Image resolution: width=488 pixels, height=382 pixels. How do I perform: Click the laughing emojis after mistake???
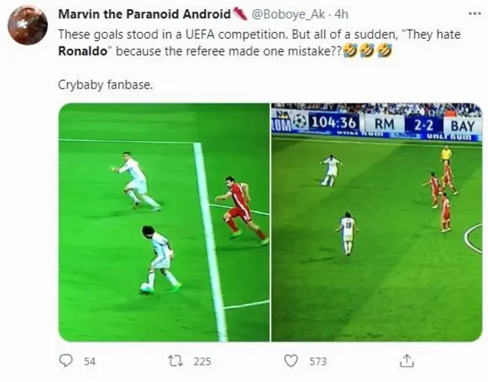(x=368, y=51)
